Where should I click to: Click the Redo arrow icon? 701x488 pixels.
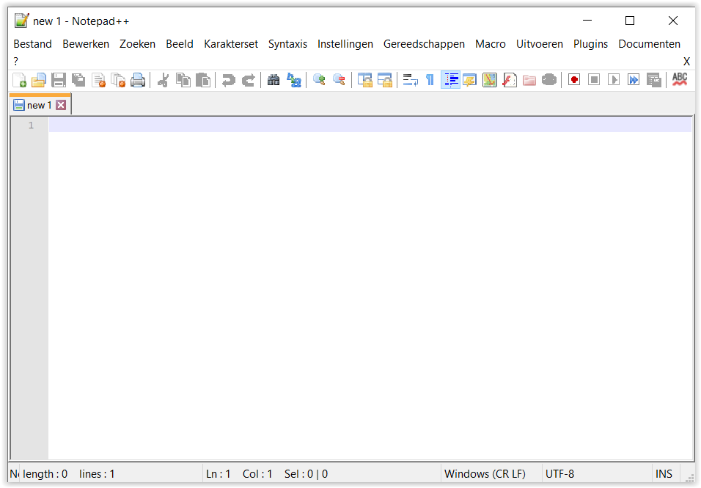tap(248, 80)
